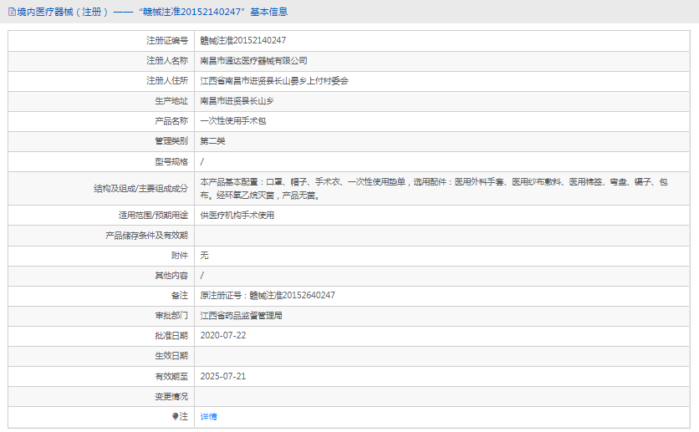Select product name 一次性使用手术包

tap(232, 121)
